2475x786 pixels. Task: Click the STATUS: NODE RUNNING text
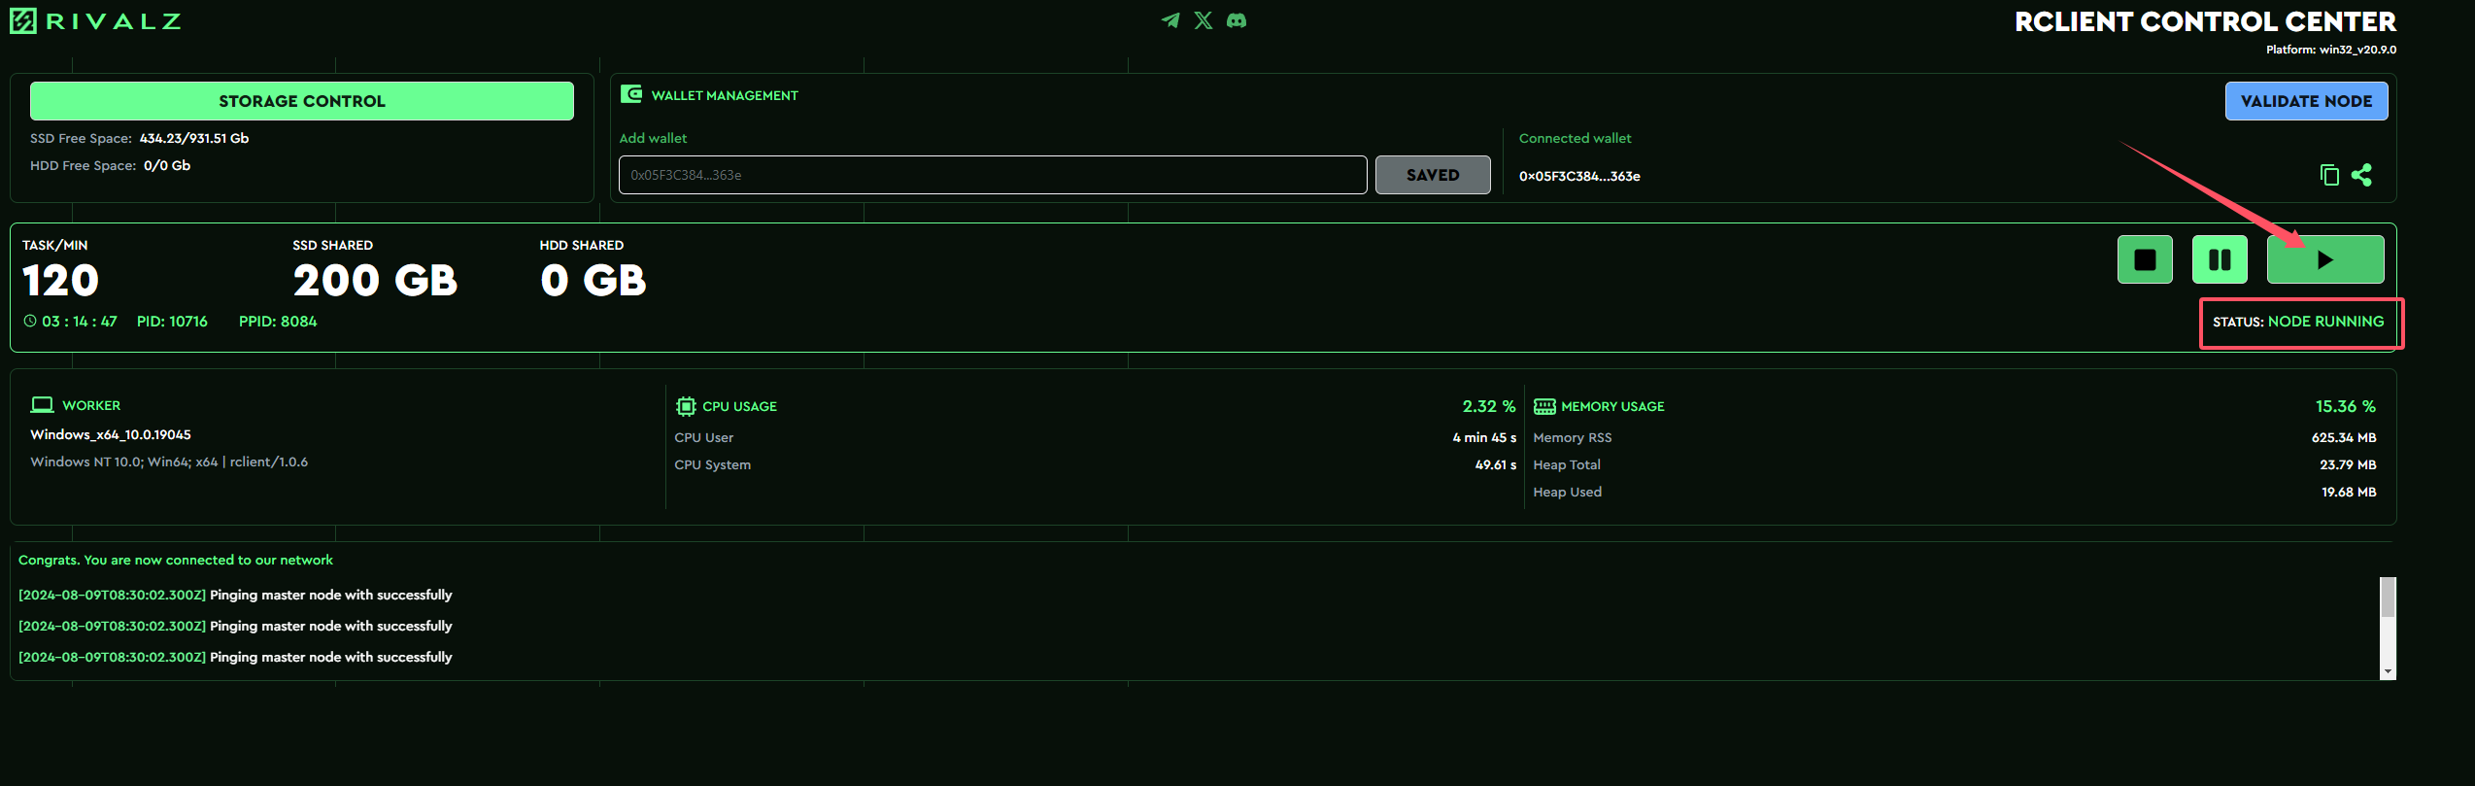click(2298, 322)
